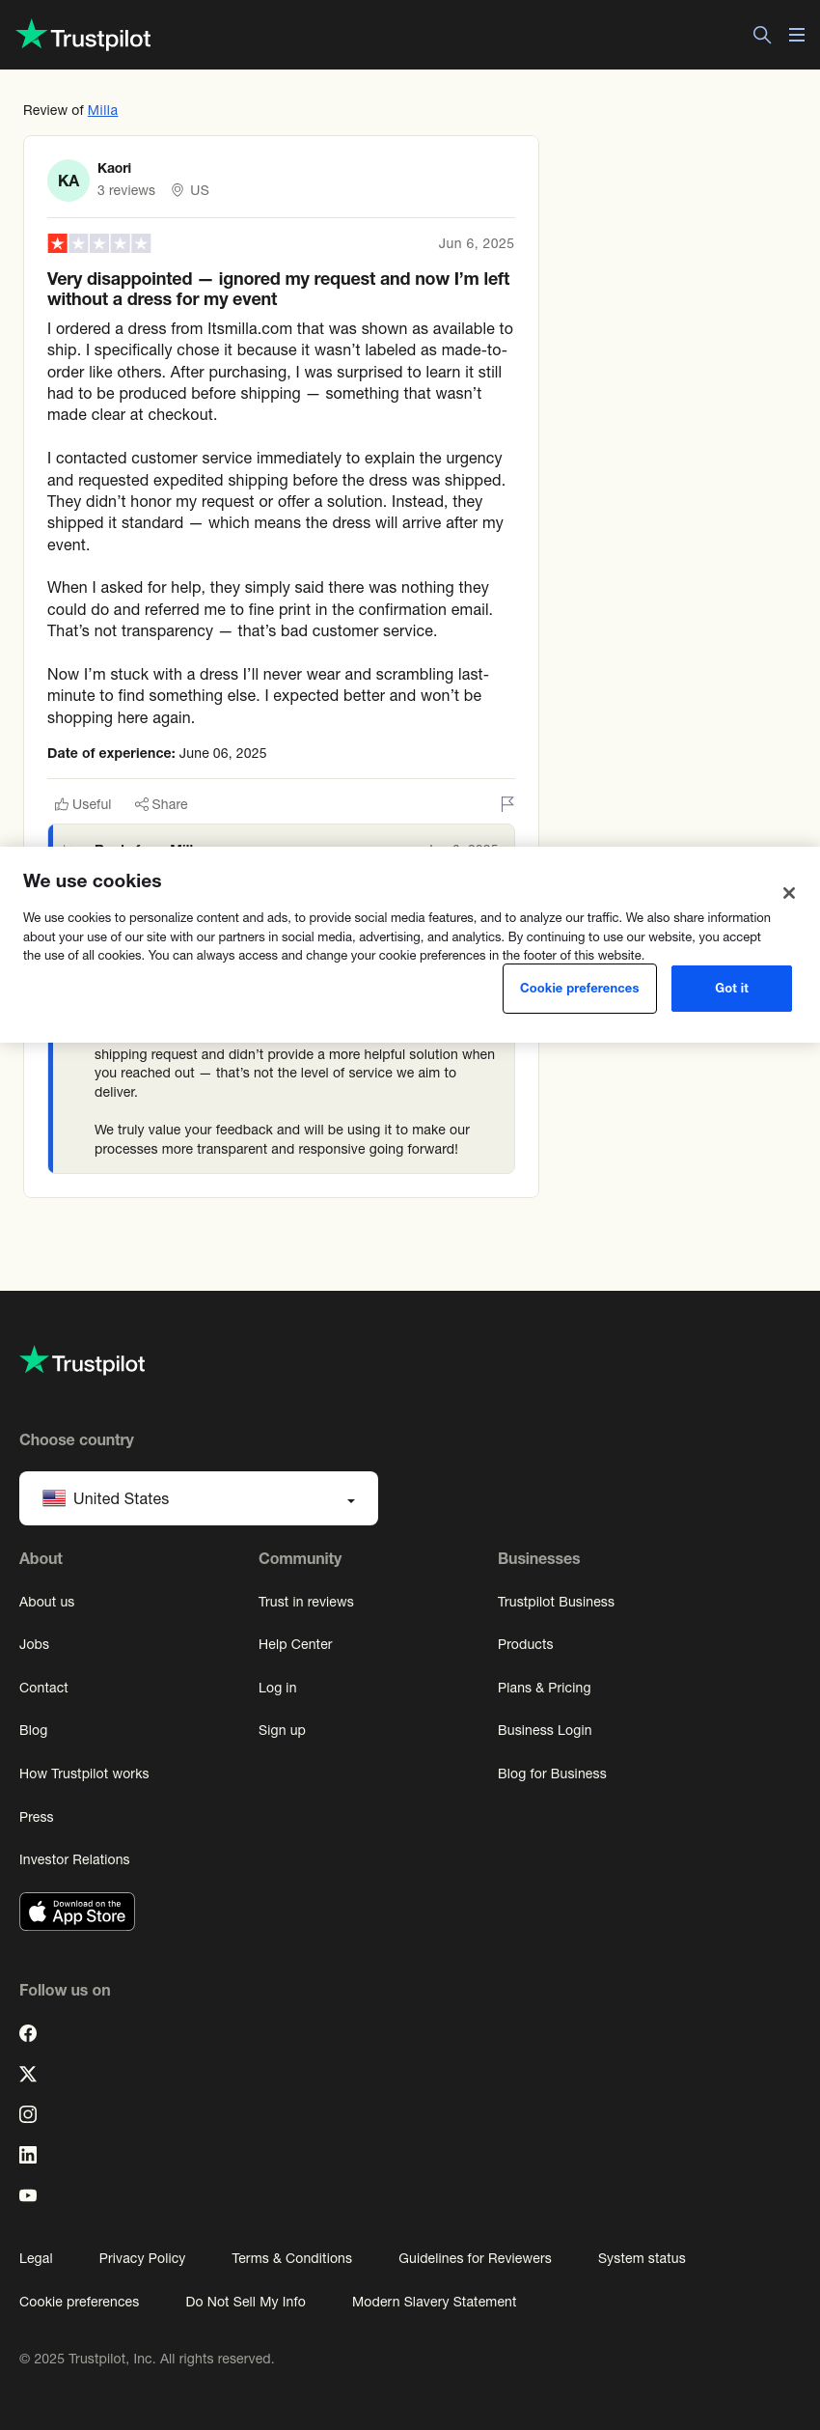
Task: Open the Milla company link
Action: (102, 110)
